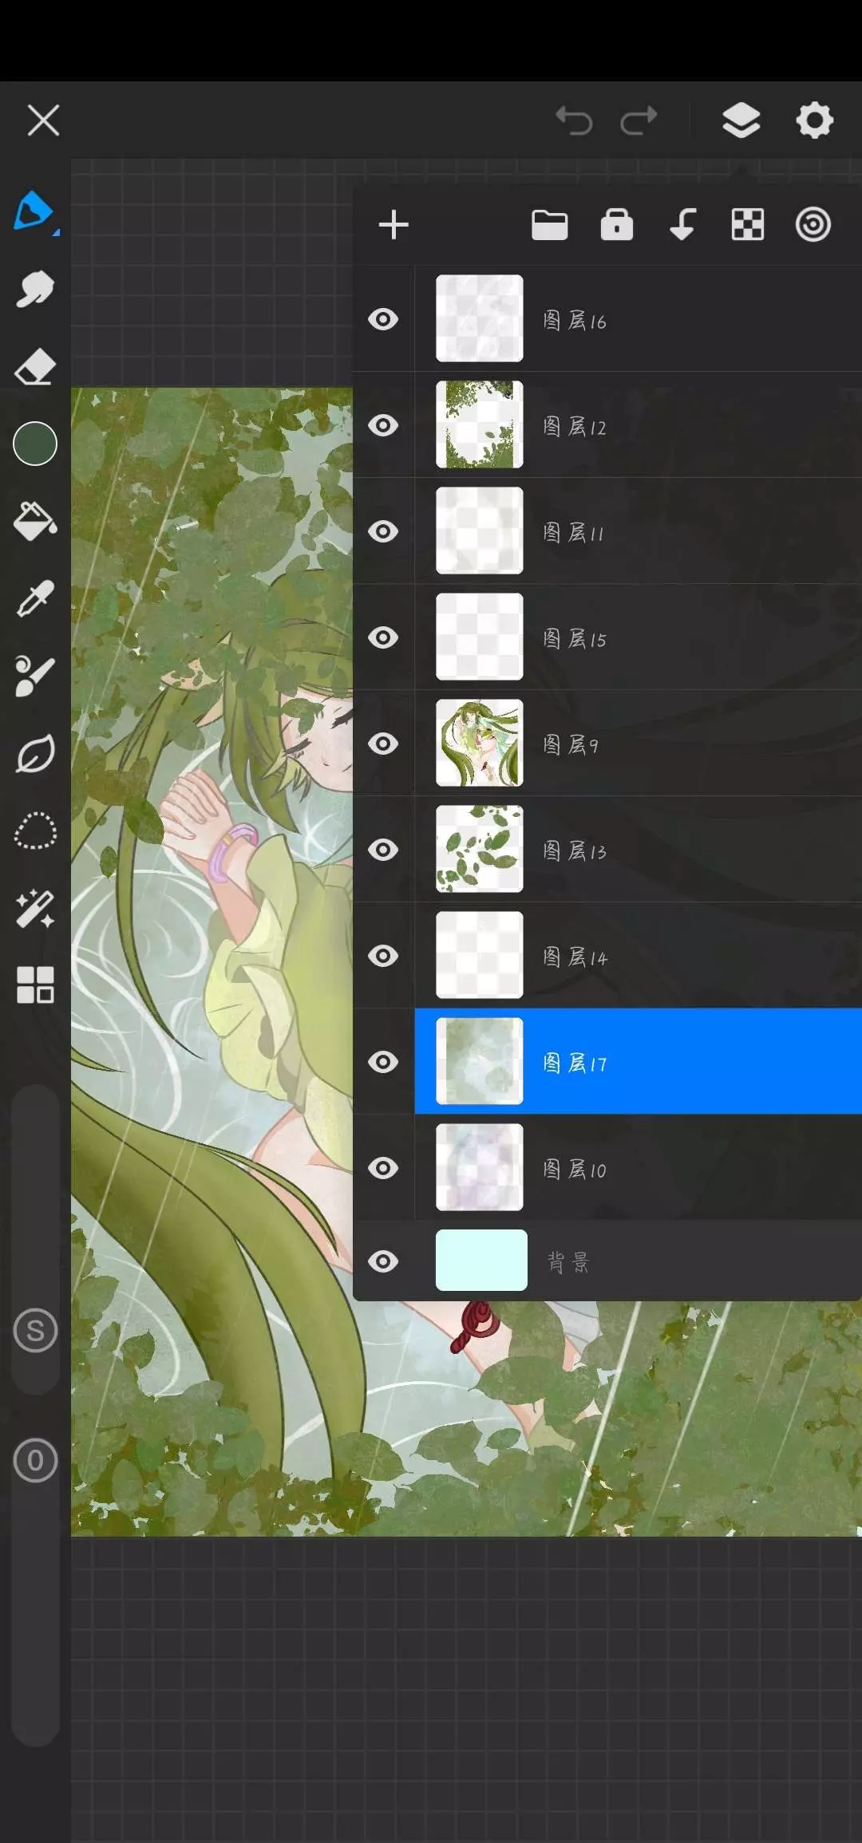Hide layer 图层13
The width and height of the screenshot is (862, 1843).
pyautogui.click(x=383, y=850)
